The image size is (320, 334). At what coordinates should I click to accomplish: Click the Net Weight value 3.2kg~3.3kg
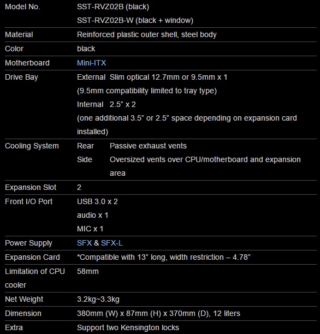98,299
